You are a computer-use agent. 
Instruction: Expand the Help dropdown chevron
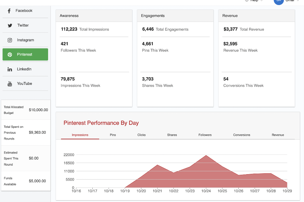tap(262, 1)
